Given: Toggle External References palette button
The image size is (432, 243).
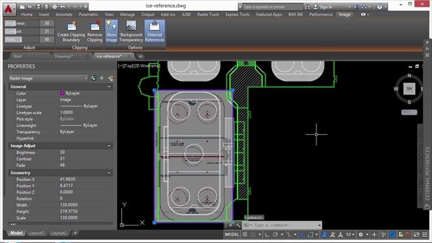Looking at the screenshot, I should coord(155,31).
